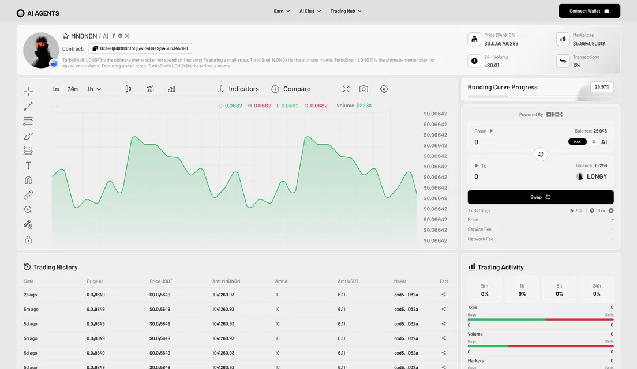Switch to candlestick chart type
Image resolution: width=637 pixels, height=369 pixels.
pos(128,89)
